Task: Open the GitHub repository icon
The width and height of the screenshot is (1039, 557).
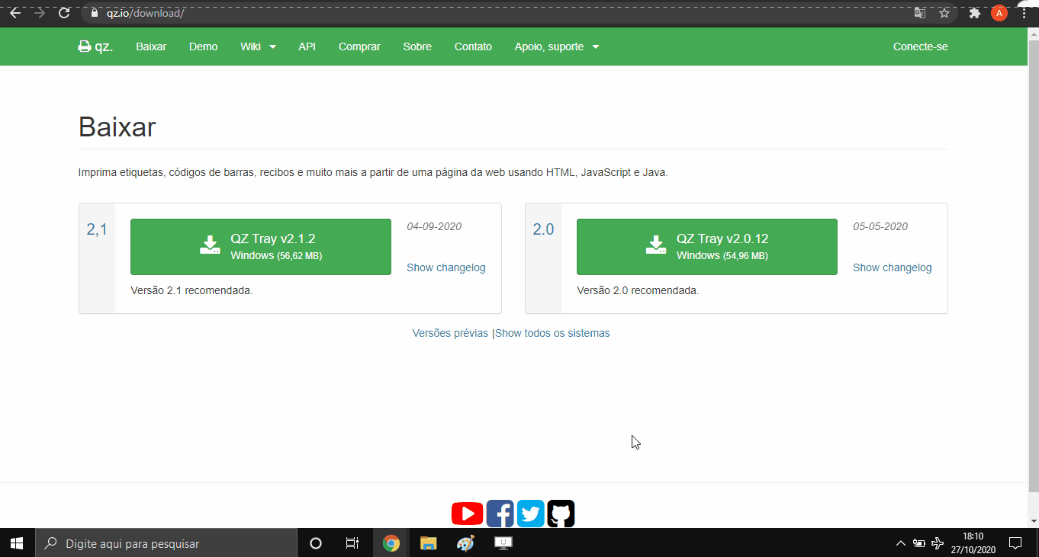Action: [561, 513]
